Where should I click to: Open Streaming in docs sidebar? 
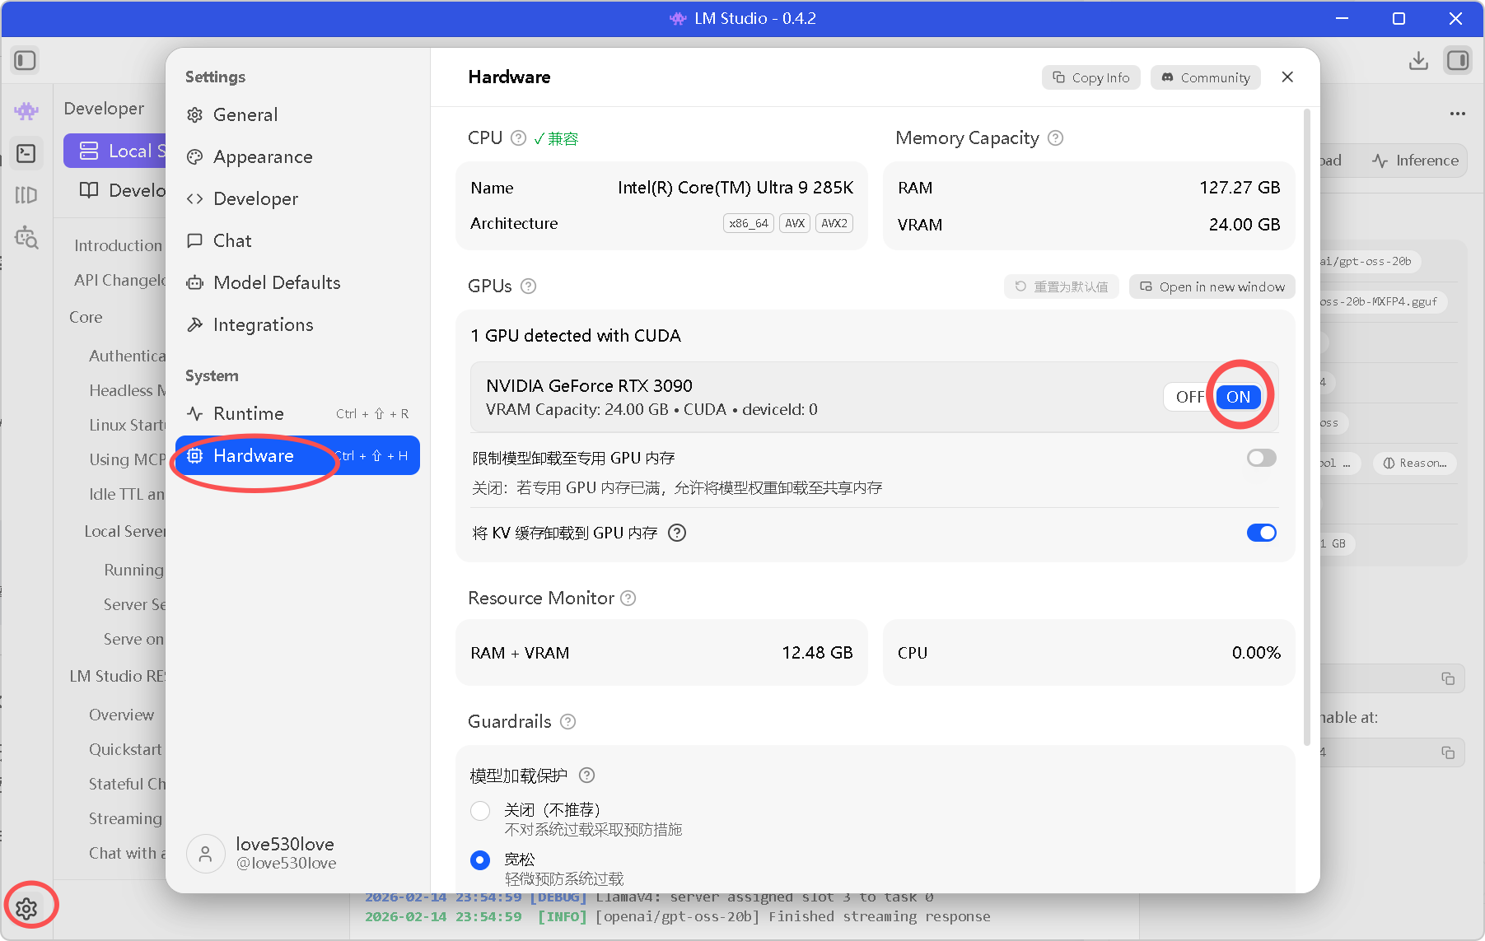click(125, 818)
